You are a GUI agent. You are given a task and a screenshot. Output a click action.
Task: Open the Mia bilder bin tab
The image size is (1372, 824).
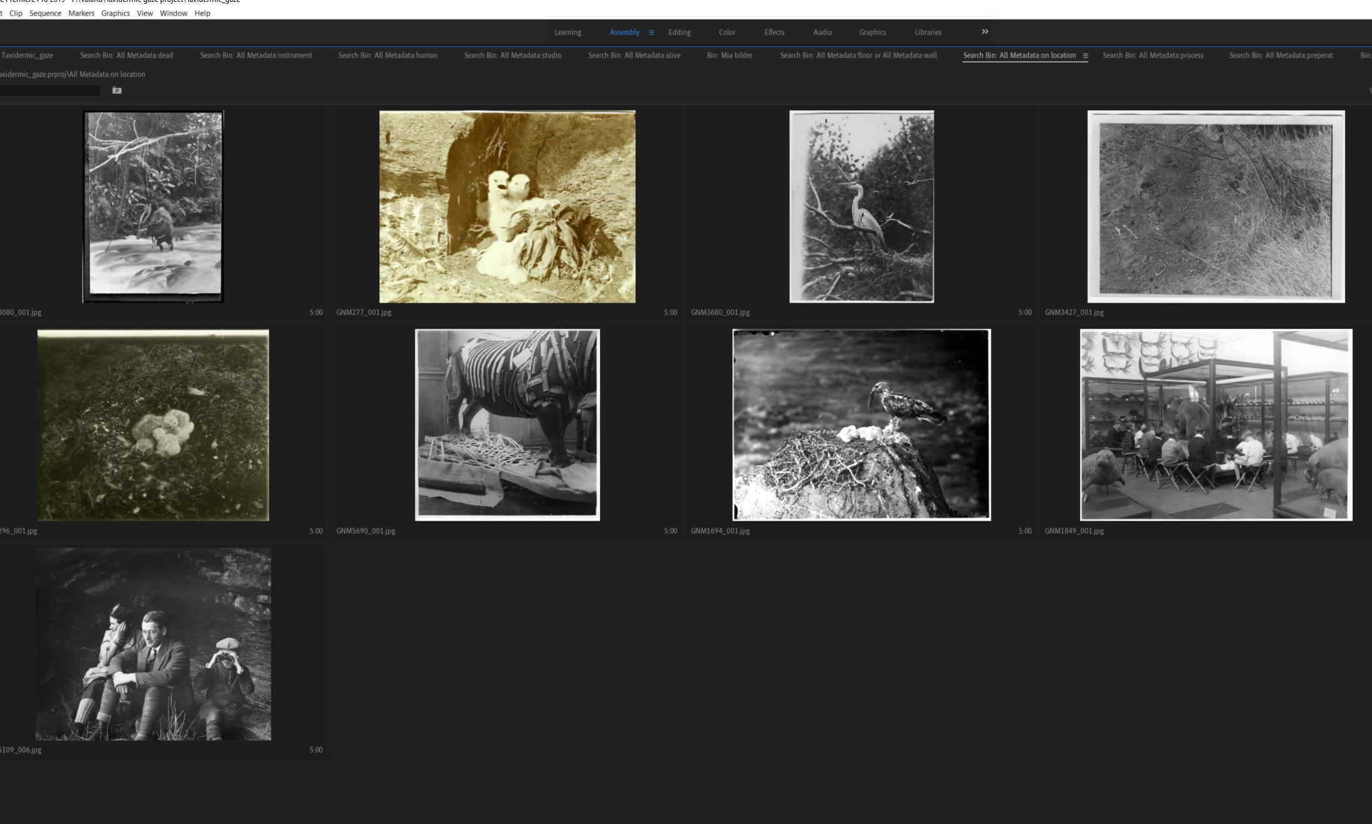[x=730, y=56]
